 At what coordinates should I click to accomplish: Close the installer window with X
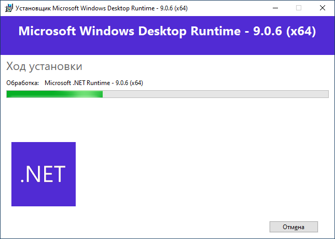[323, 8]
